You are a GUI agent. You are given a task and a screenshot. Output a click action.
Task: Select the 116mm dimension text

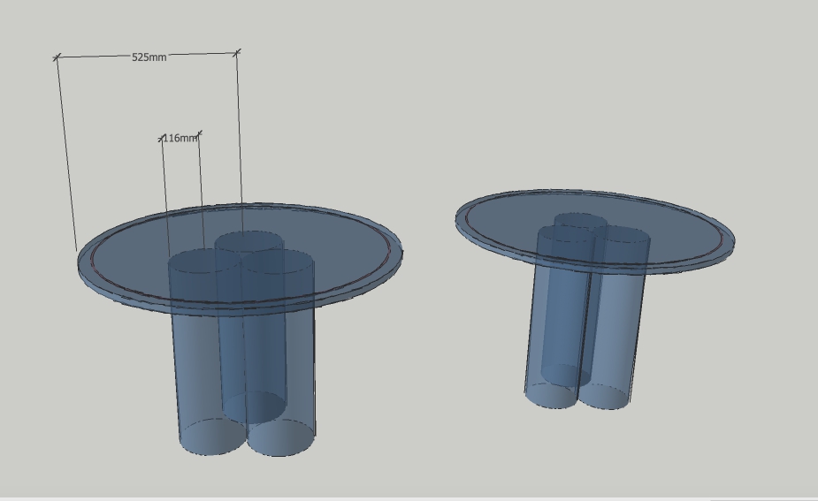click(x=180, y=138)
